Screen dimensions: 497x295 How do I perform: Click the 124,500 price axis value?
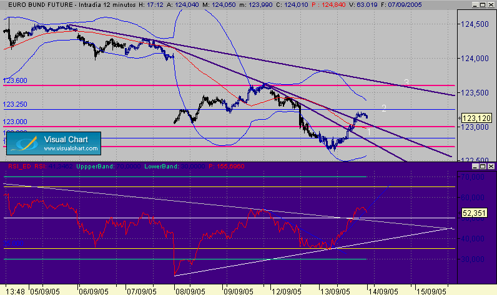475,24
